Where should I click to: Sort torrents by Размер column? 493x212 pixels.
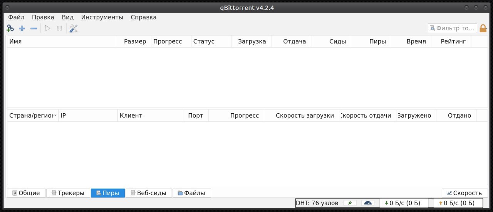click(x=134, y=41)
